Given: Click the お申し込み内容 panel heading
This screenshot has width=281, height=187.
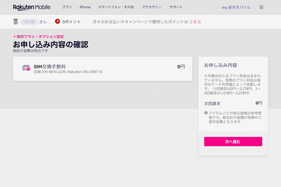Looking at the screenshot, I should pyautogui.click(x=221, y=65).
